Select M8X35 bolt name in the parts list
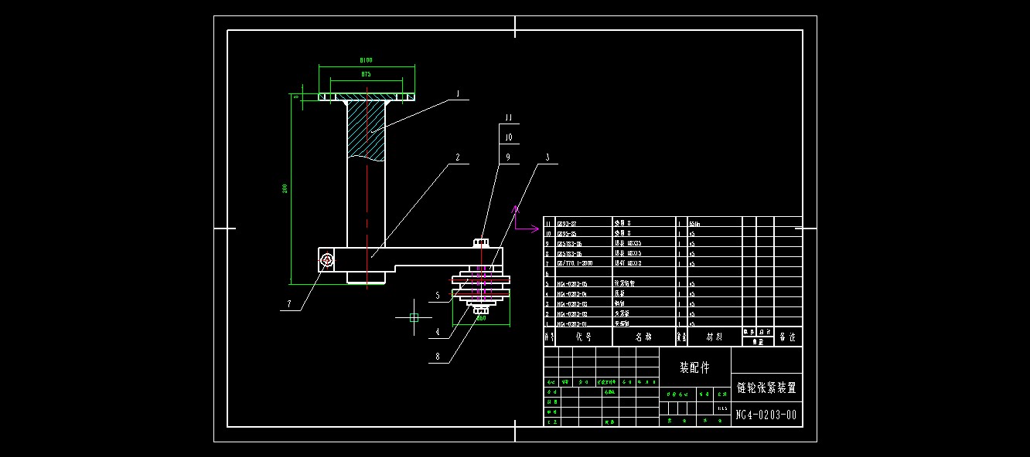 627,243
